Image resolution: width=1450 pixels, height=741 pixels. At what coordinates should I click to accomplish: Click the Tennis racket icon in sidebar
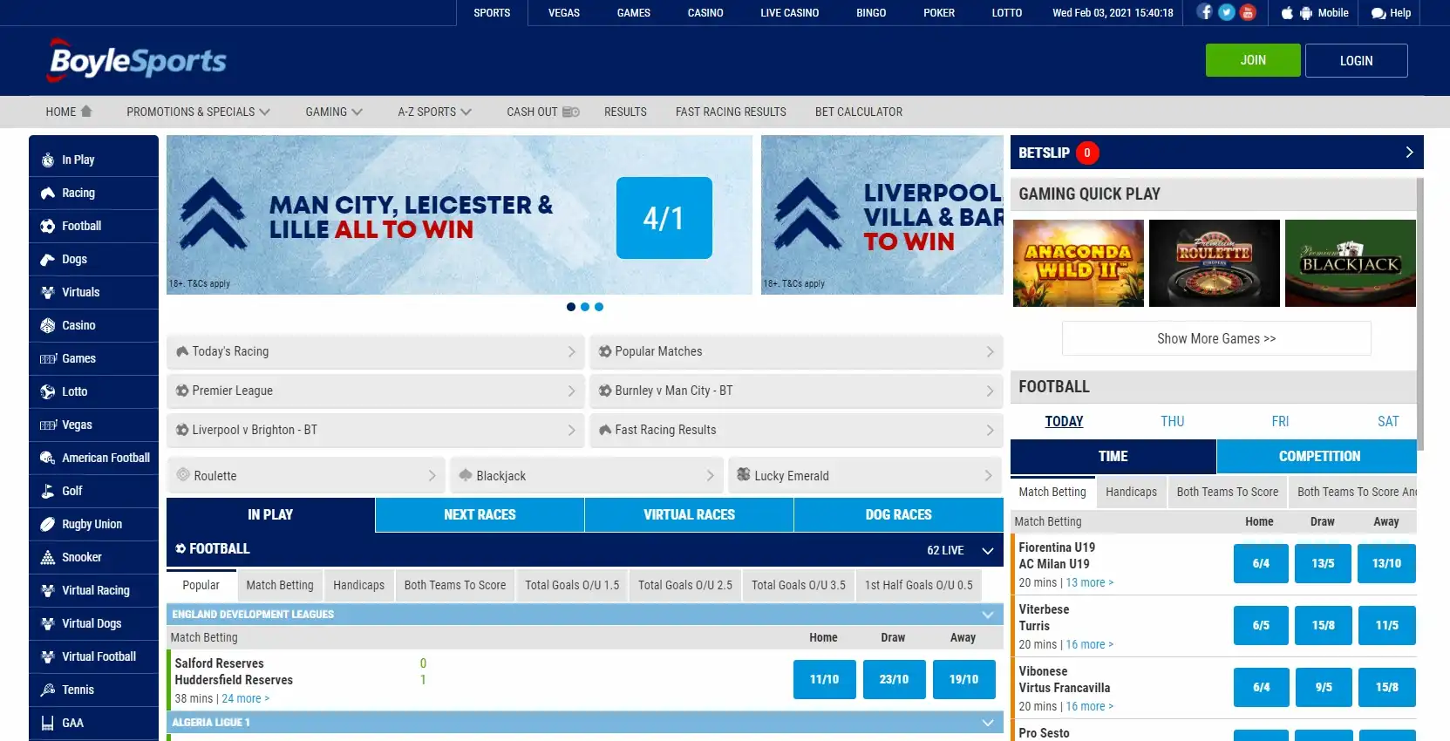click(x=48, y=690)
